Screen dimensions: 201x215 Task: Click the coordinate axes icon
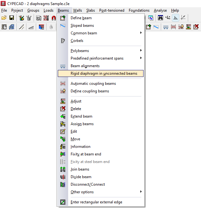[x=168, y=18]
